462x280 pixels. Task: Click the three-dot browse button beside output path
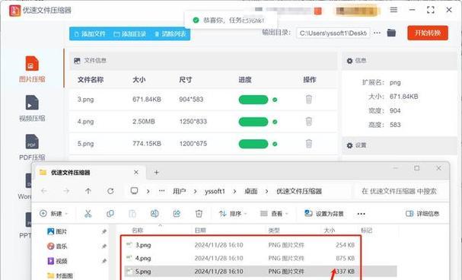click(x=377, y=33)
